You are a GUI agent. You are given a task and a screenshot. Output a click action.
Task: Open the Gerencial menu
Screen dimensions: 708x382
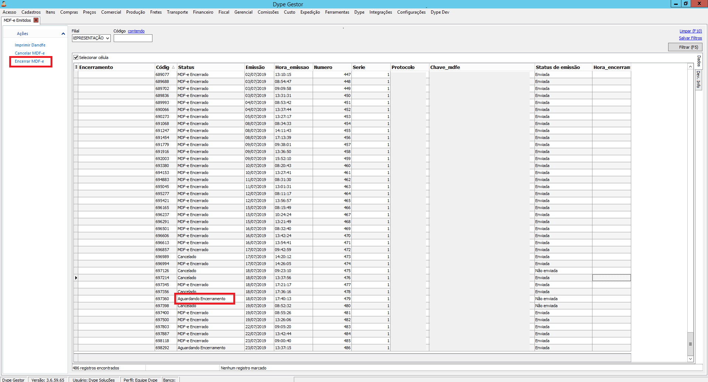click(x=243, y=12)
